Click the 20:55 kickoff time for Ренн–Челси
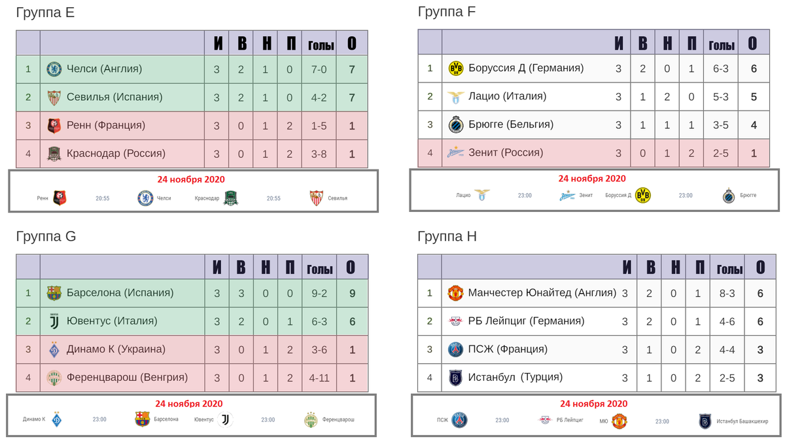This screenshot has width=785, height=441. (x=103, y=198)
